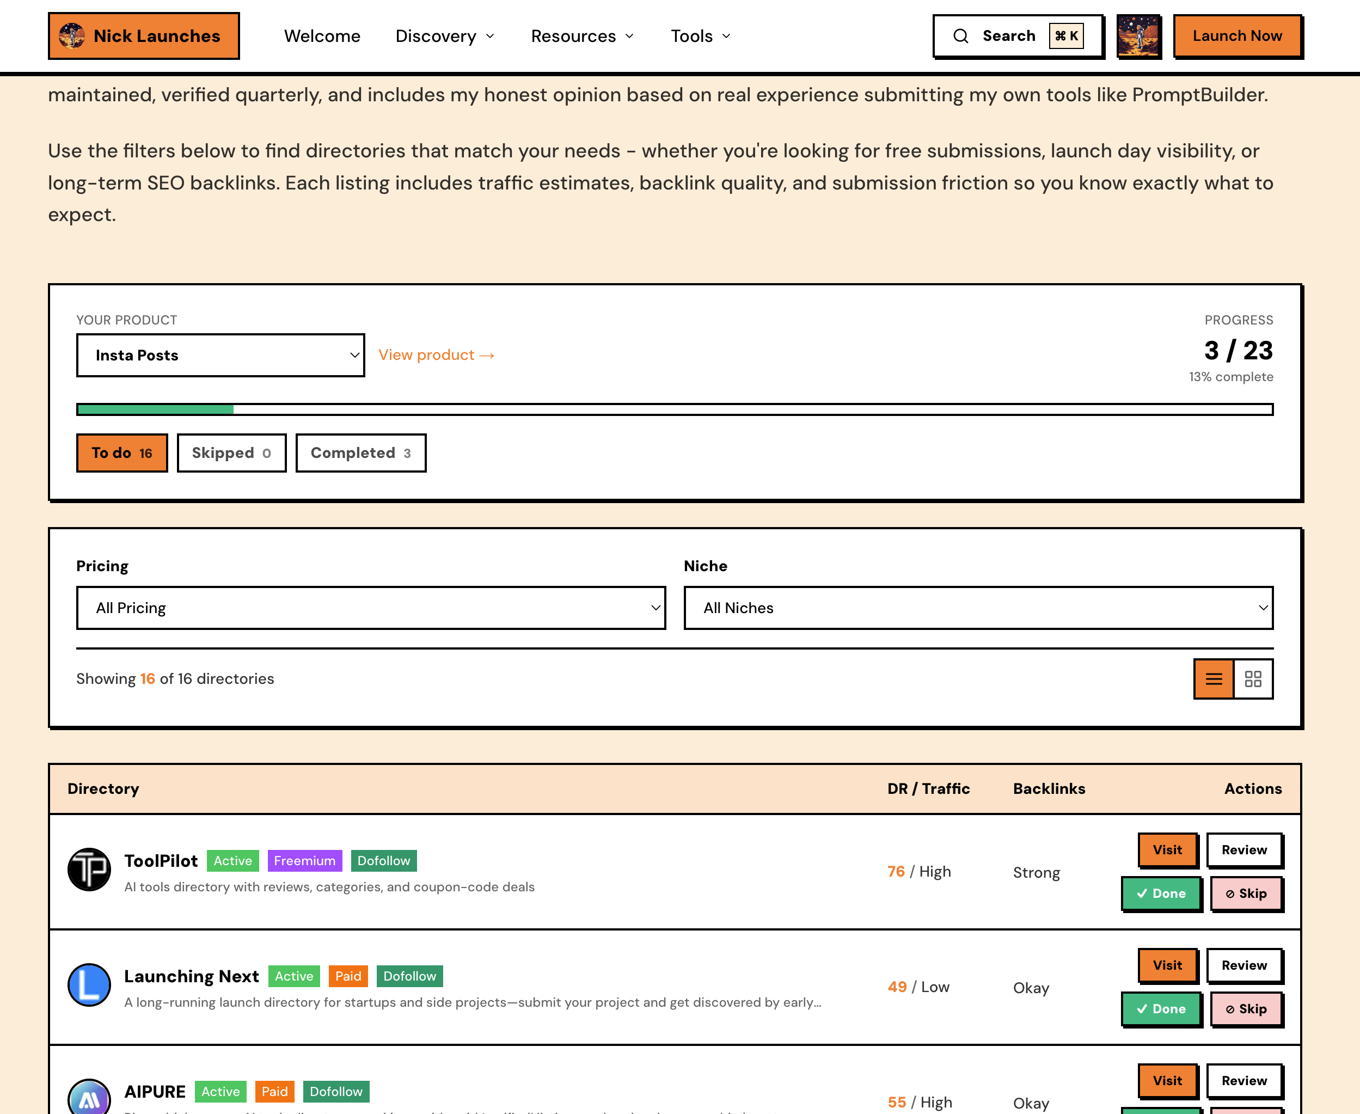Click the Launch Now button
The width and height of the screenshot is (1360, 1114).
coord(1238,36)
